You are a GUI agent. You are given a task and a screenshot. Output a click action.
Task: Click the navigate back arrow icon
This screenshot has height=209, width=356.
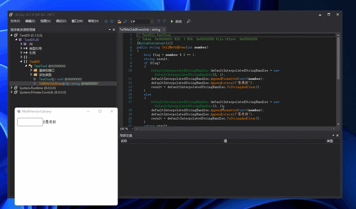[106, 21]
